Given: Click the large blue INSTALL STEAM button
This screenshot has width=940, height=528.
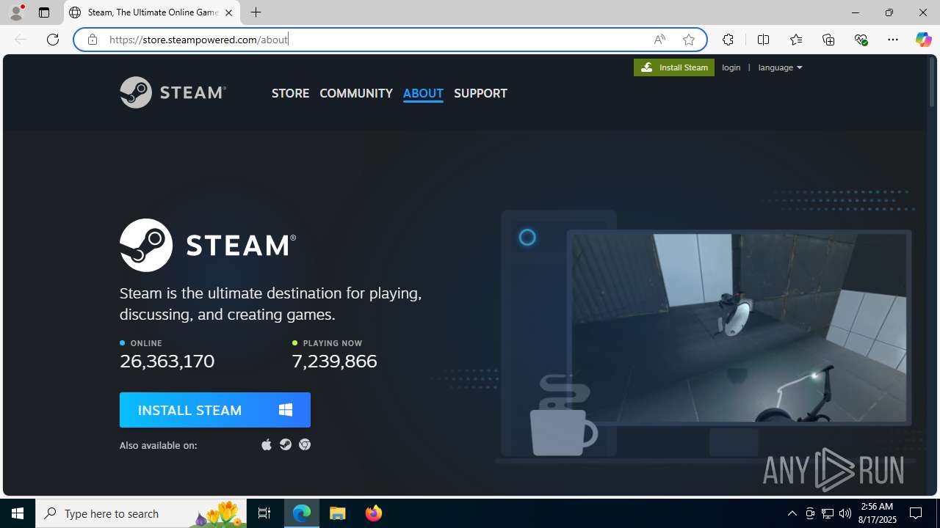Looking at the screenshot, I should (x=215, y=410).
